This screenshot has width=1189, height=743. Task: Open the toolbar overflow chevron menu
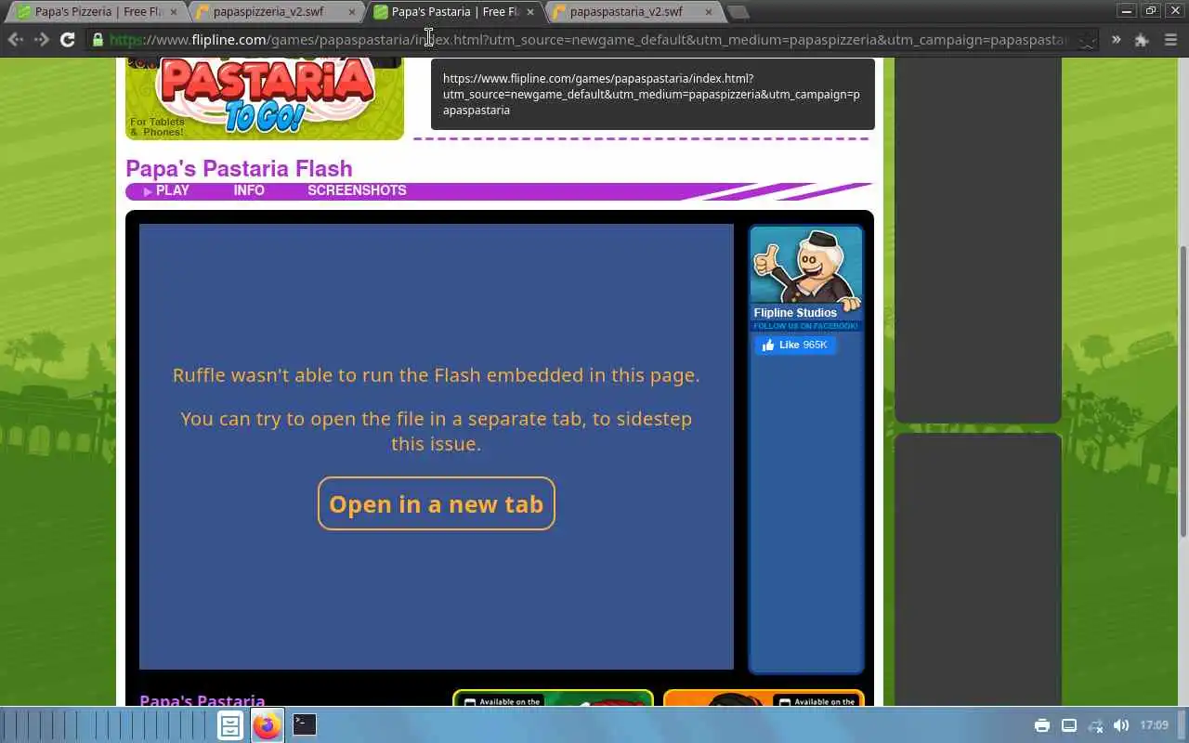pos(1116,40)
